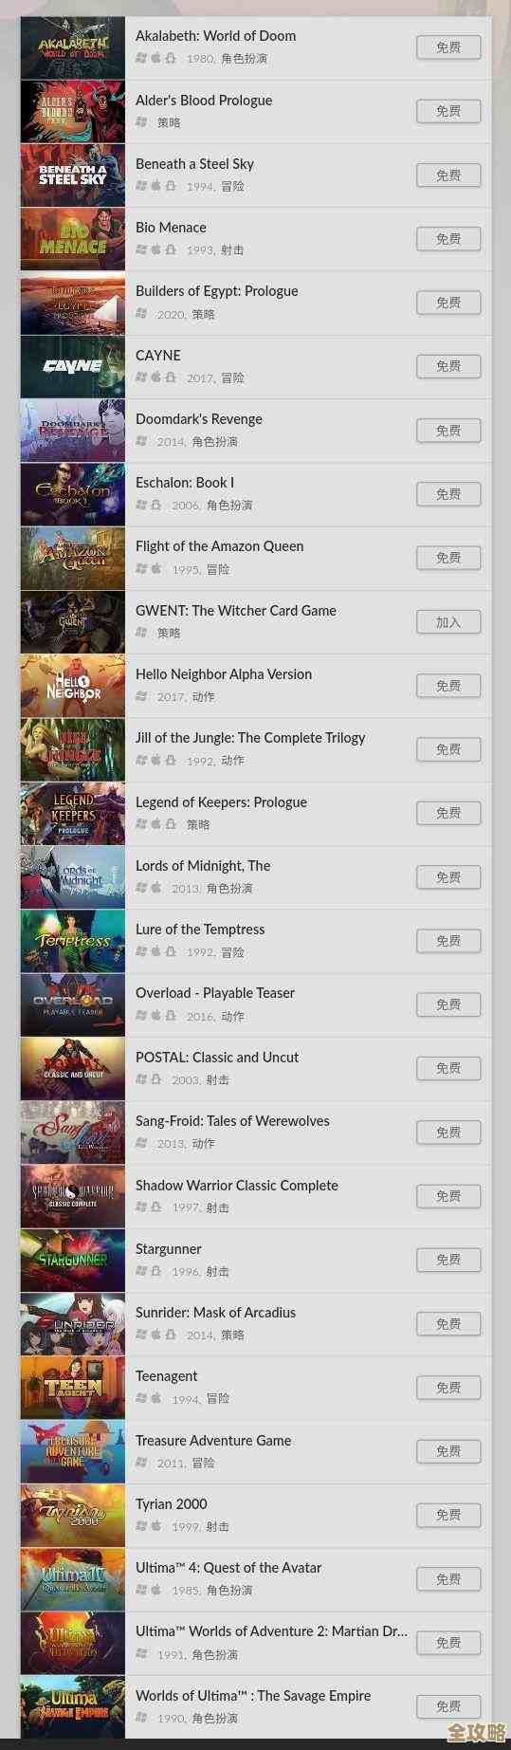Click the Windows icon under Hello Neighbor Alpha Version
The height and width of the screenshot is (1750, 511).
point(141,696)
